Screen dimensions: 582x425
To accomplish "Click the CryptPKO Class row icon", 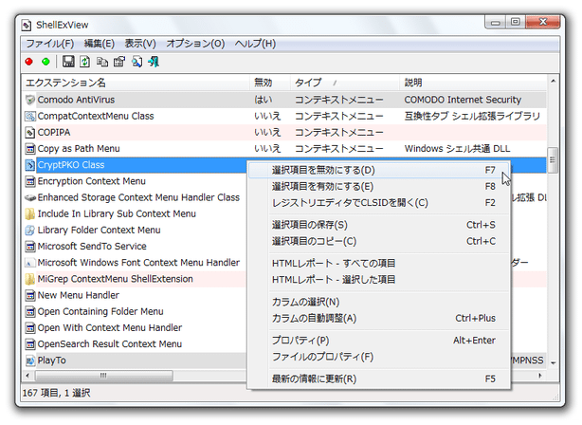I will [30, 165].
